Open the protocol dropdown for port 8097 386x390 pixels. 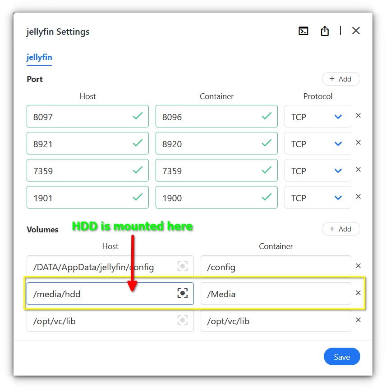(317, 116)
